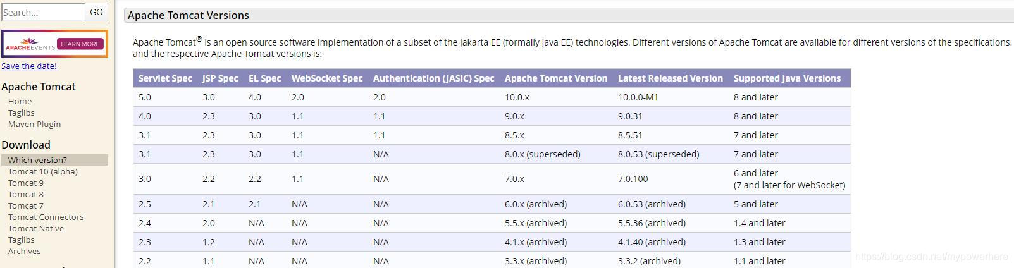Screen dimensions: 1014x268
Task: Go to the Home sidebar link
Action: (20, 101)
